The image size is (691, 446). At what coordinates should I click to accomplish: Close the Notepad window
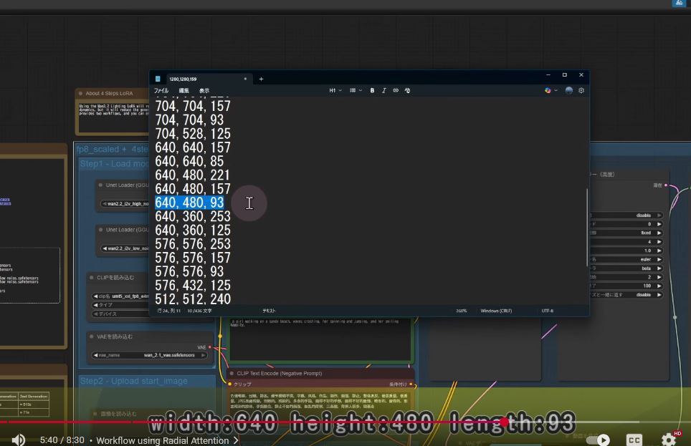[x=581, y=75]
